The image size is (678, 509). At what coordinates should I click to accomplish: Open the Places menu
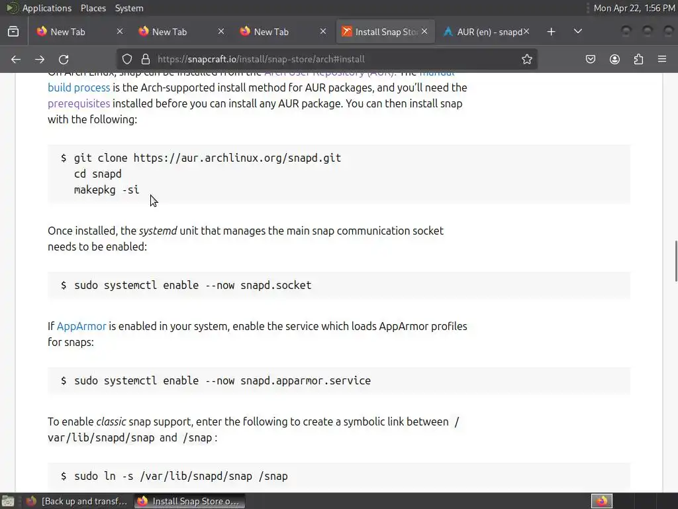tap(93, 8)
